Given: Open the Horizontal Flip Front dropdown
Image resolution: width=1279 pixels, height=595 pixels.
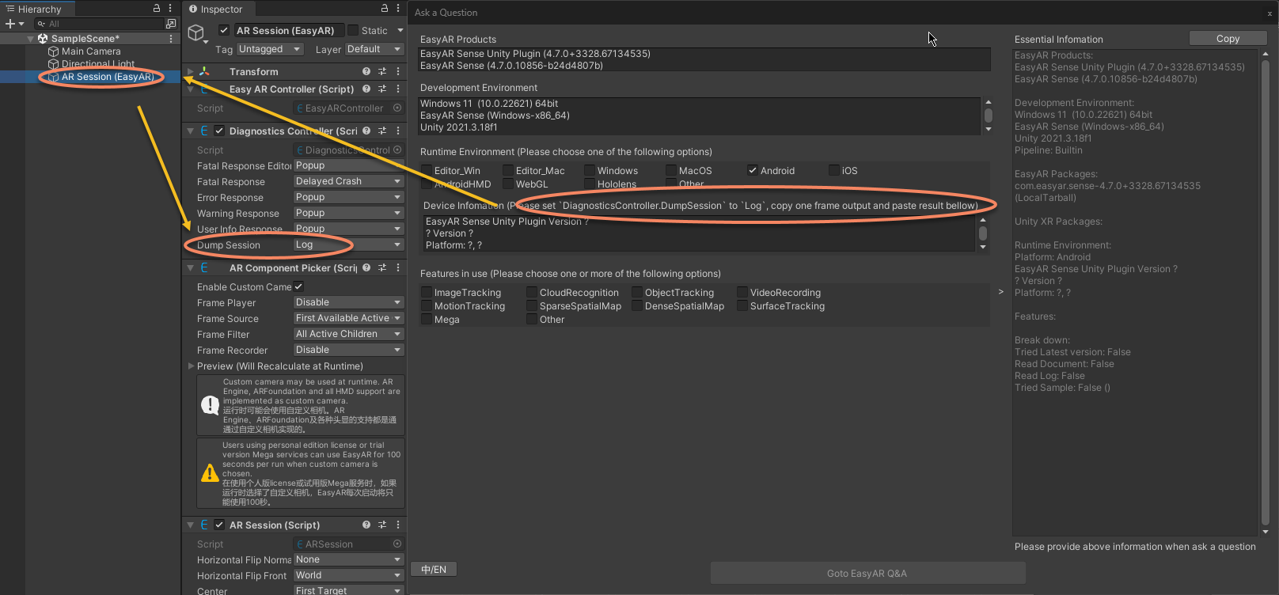Looking at the screenshot, I should [349, 575].
